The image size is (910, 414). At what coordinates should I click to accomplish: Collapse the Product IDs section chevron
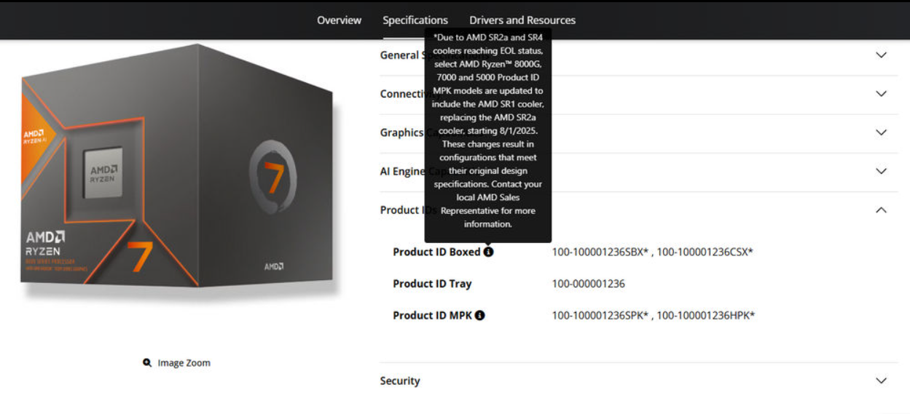[x=881, y=210]
